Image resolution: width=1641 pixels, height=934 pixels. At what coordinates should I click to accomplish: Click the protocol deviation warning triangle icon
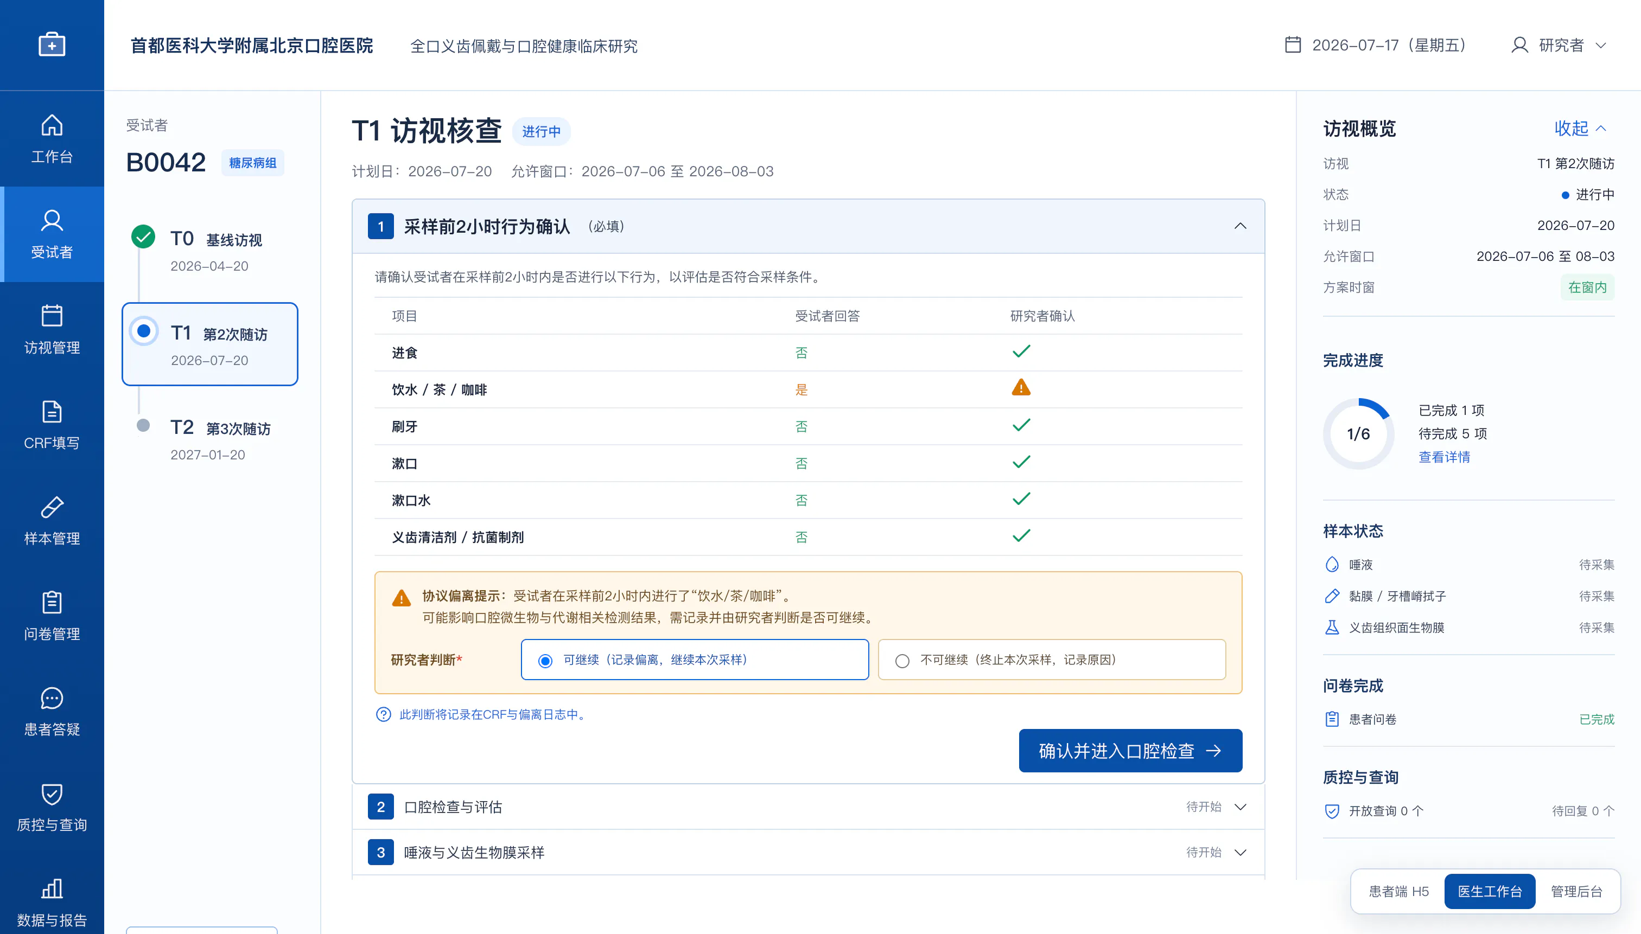[x=401, y=598]
